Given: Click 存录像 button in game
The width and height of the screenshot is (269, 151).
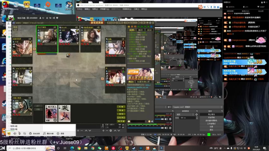Looking at the screenshot, I should [x=121, y=121].
